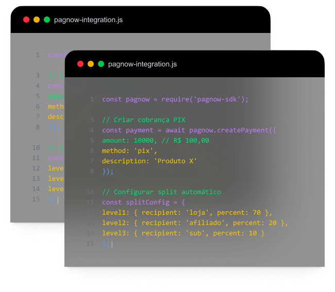Select the back window's pagnow-integration.js title
This screenshot has width=335, height=292.
(88, 20)
